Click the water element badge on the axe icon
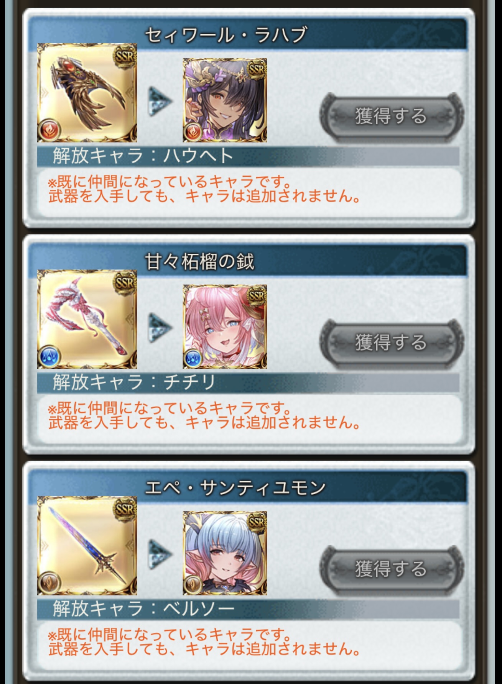Viewport: 502px width, 684px height. tap(49, 357)
